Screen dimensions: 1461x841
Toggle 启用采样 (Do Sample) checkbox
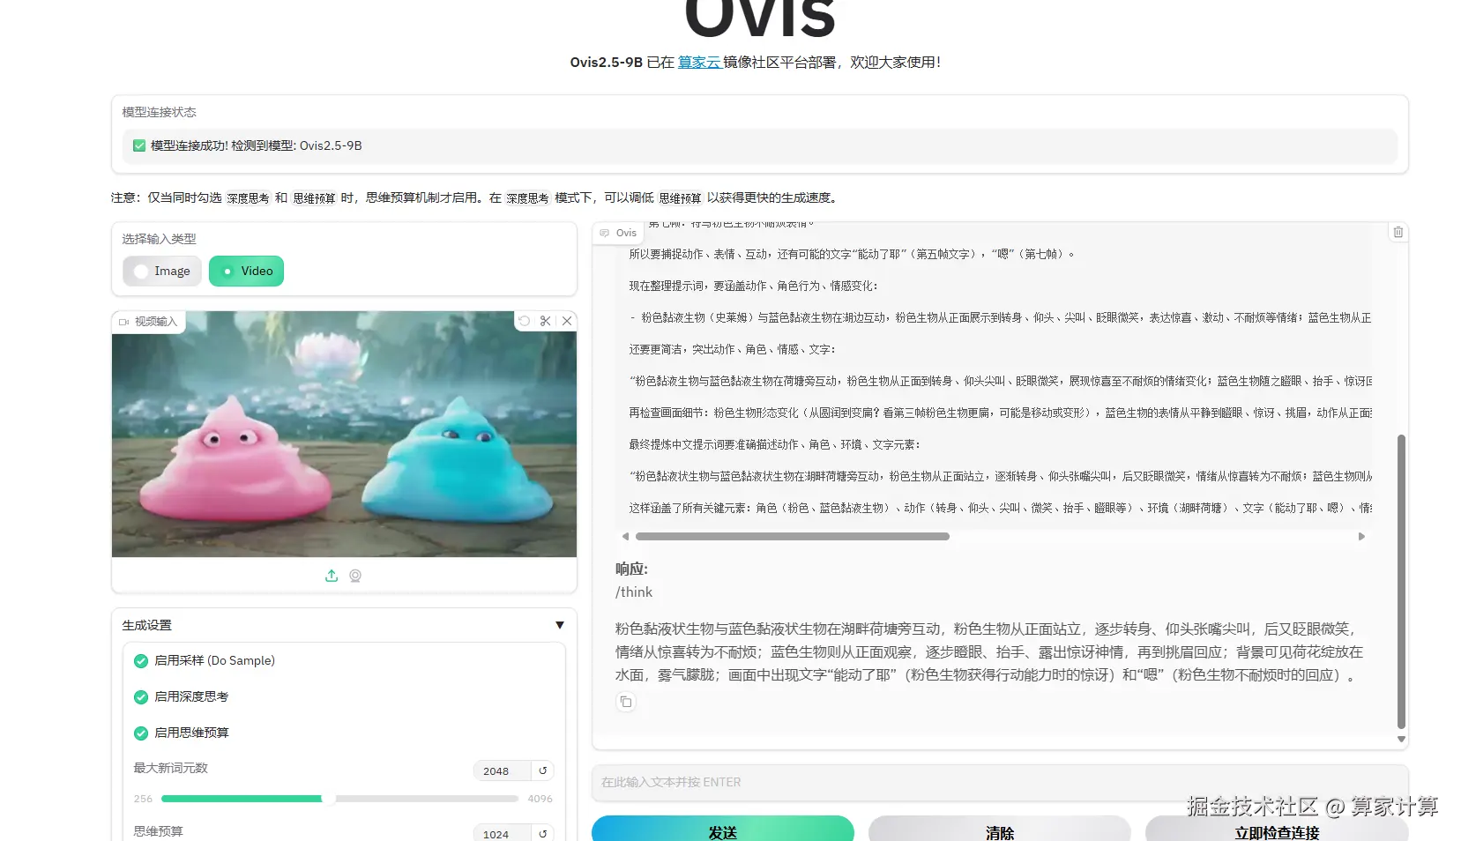click(x=141, y=661)
